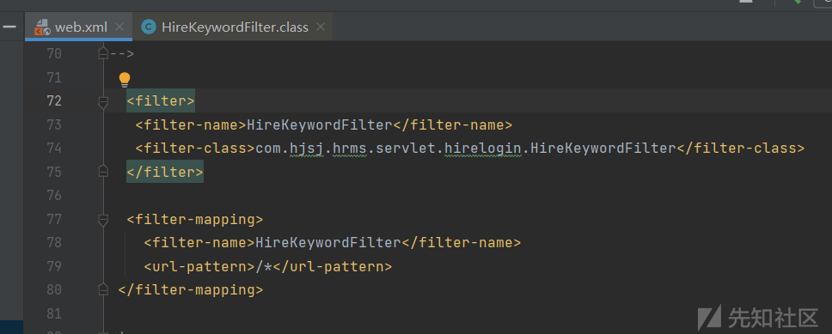Click the opening <filter> tag
Screen dimensions: 832x334
click(161, 100)
